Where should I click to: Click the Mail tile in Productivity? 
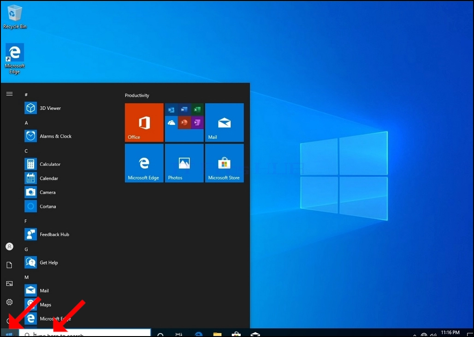224,123
